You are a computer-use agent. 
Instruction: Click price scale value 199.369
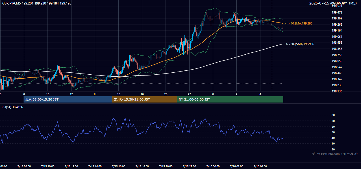click(337, 18)
